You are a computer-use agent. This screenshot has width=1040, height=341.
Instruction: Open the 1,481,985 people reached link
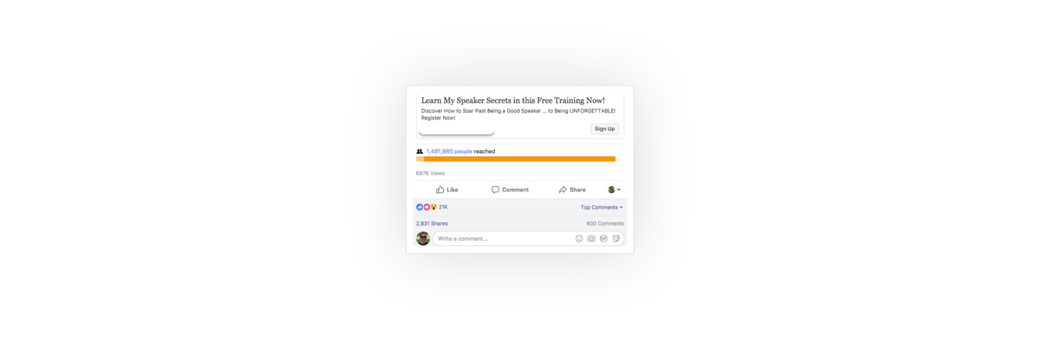(449, 152)
